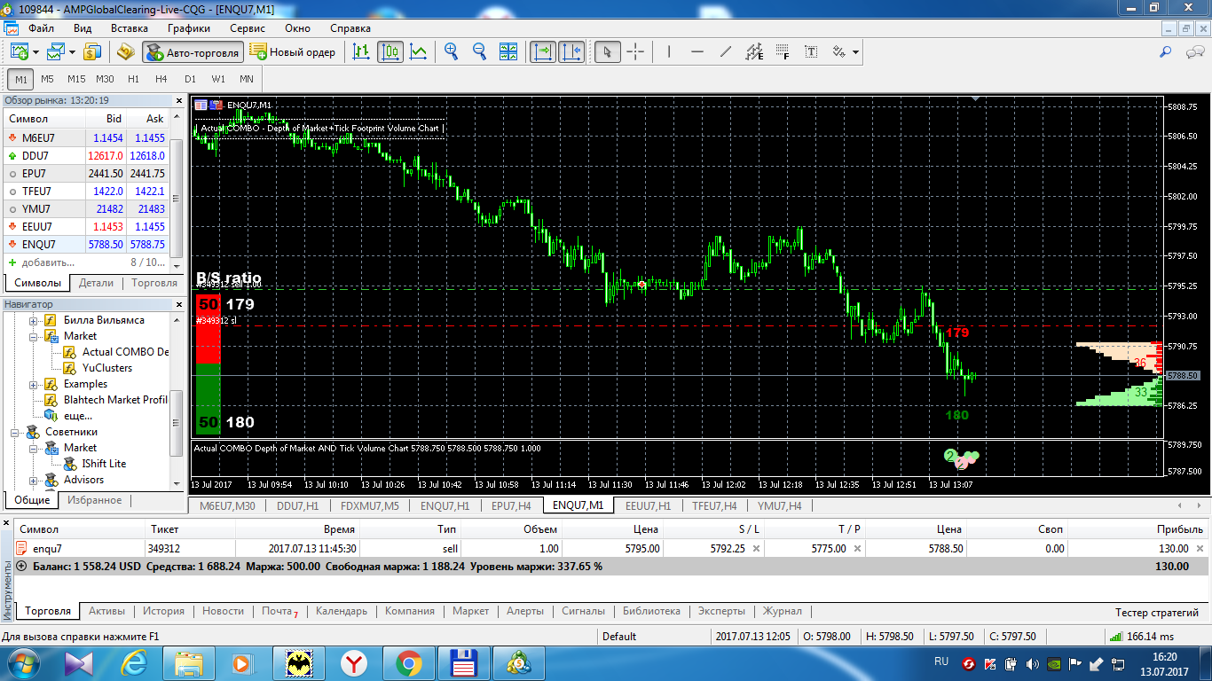The height and width of the screenshot is (681, 1212).
Task: Switch chart to line chart view
Action: 418,52
